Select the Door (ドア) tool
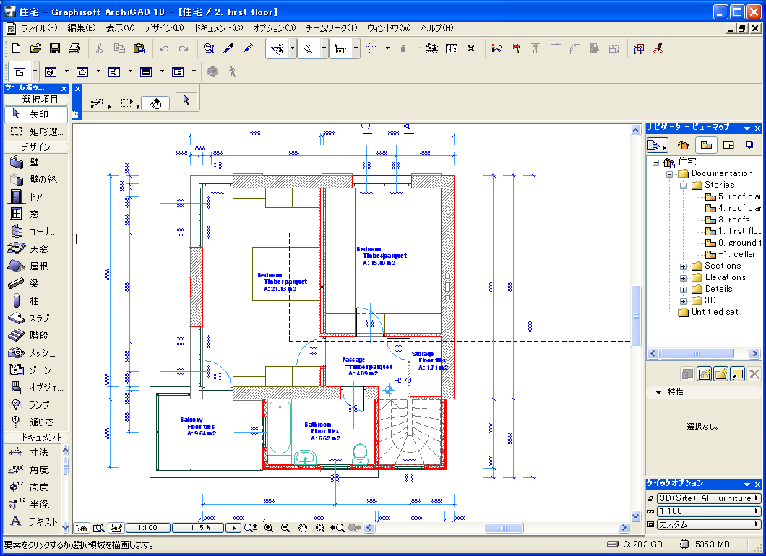 35,197
